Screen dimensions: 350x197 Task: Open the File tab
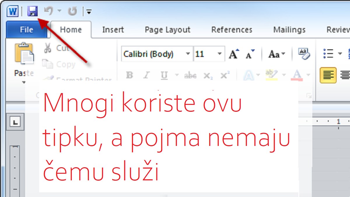27,30
